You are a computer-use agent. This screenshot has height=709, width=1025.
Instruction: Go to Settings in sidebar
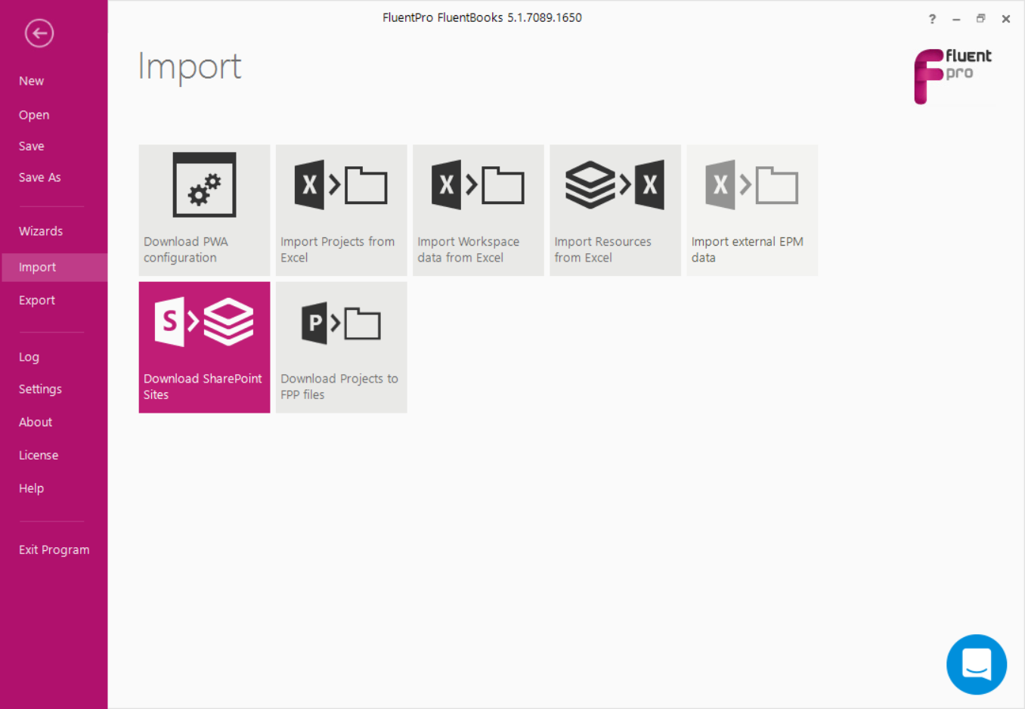(x=40, y=389)
